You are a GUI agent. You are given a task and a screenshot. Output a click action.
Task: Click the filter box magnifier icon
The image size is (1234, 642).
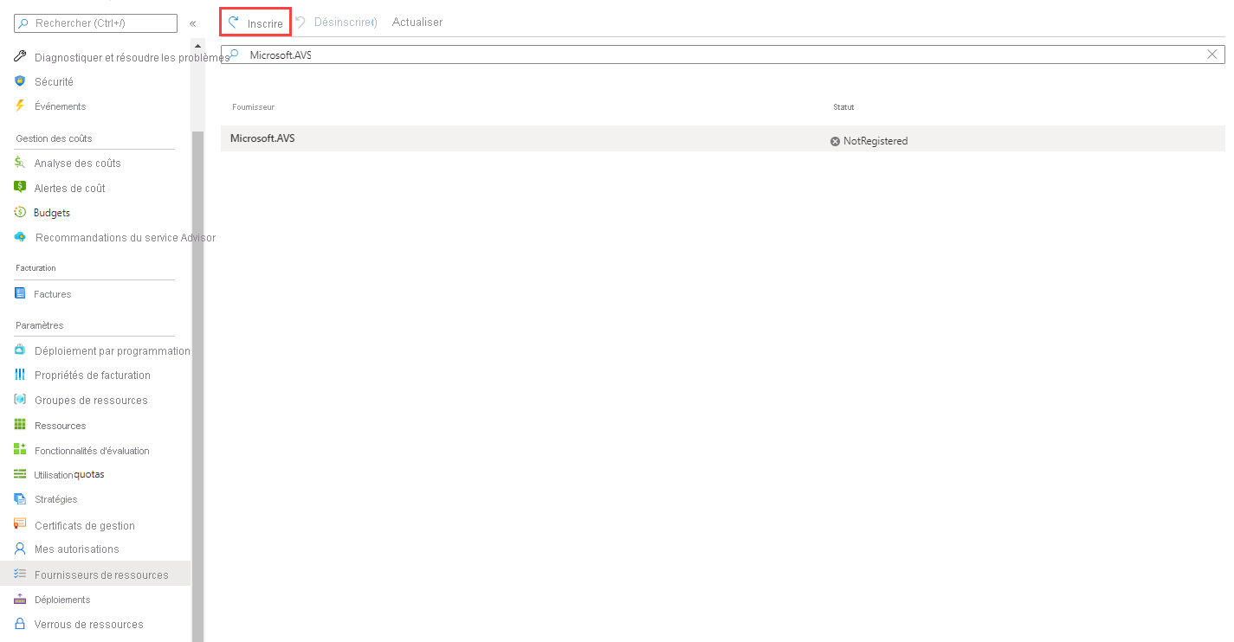point(234,55)
